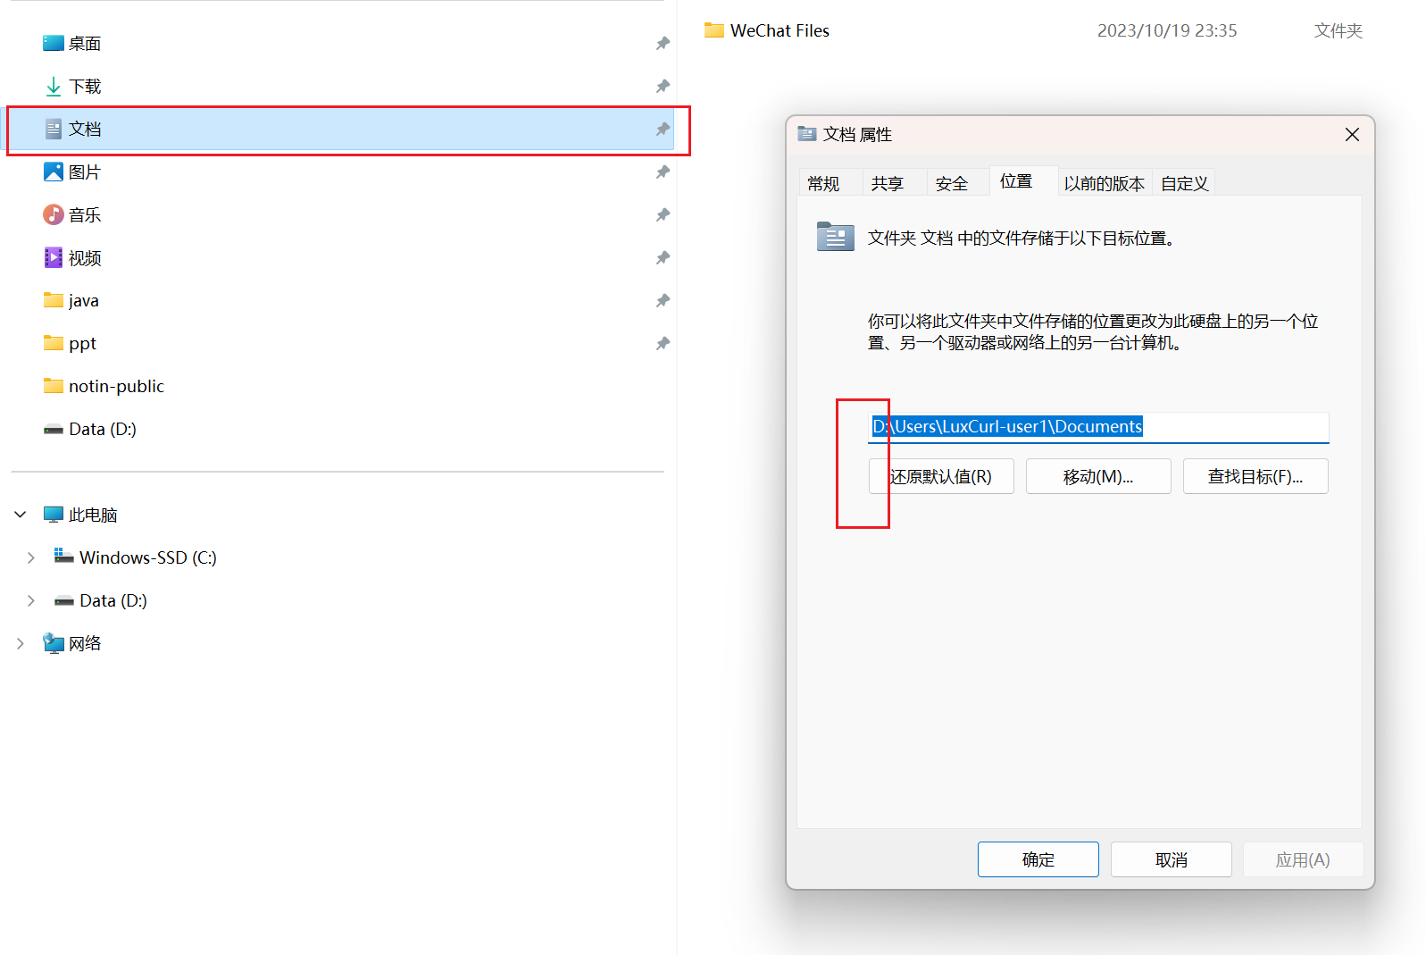Open the 以前的版本 (Previous Versions) tab
Image resolution: width=1426 pixels, height=955 pixels.
click(1104, 183)
